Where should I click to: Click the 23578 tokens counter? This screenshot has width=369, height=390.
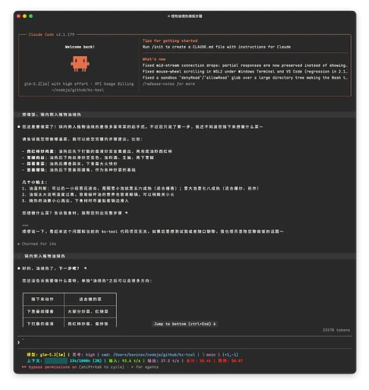click(x=336, y=330)
